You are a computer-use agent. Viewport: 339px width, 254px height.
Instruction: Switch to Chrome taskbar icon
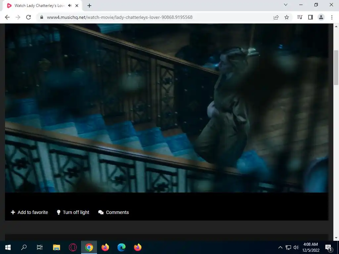point(89,247)
